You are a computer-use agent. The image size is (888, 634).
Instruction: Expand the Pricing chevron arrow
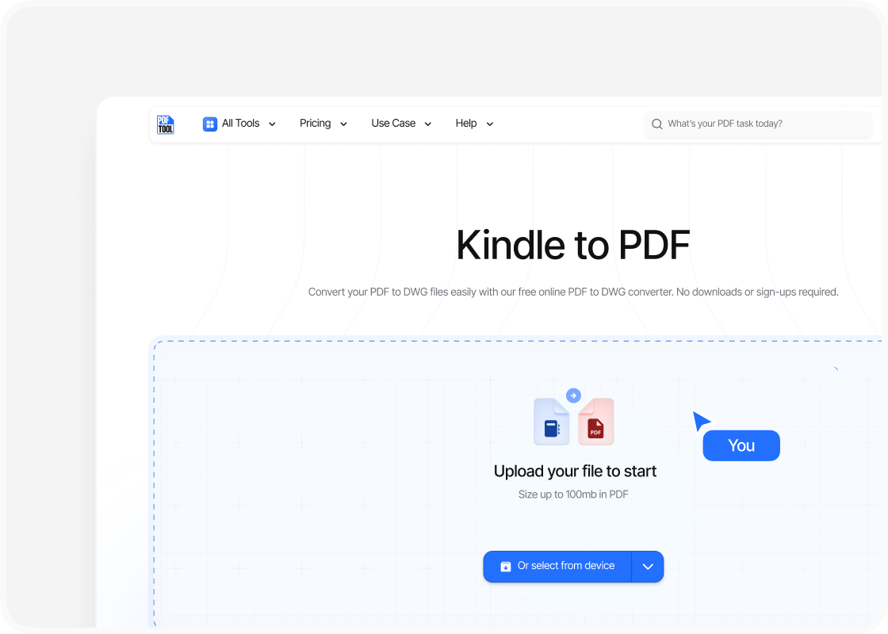point(343,124)
